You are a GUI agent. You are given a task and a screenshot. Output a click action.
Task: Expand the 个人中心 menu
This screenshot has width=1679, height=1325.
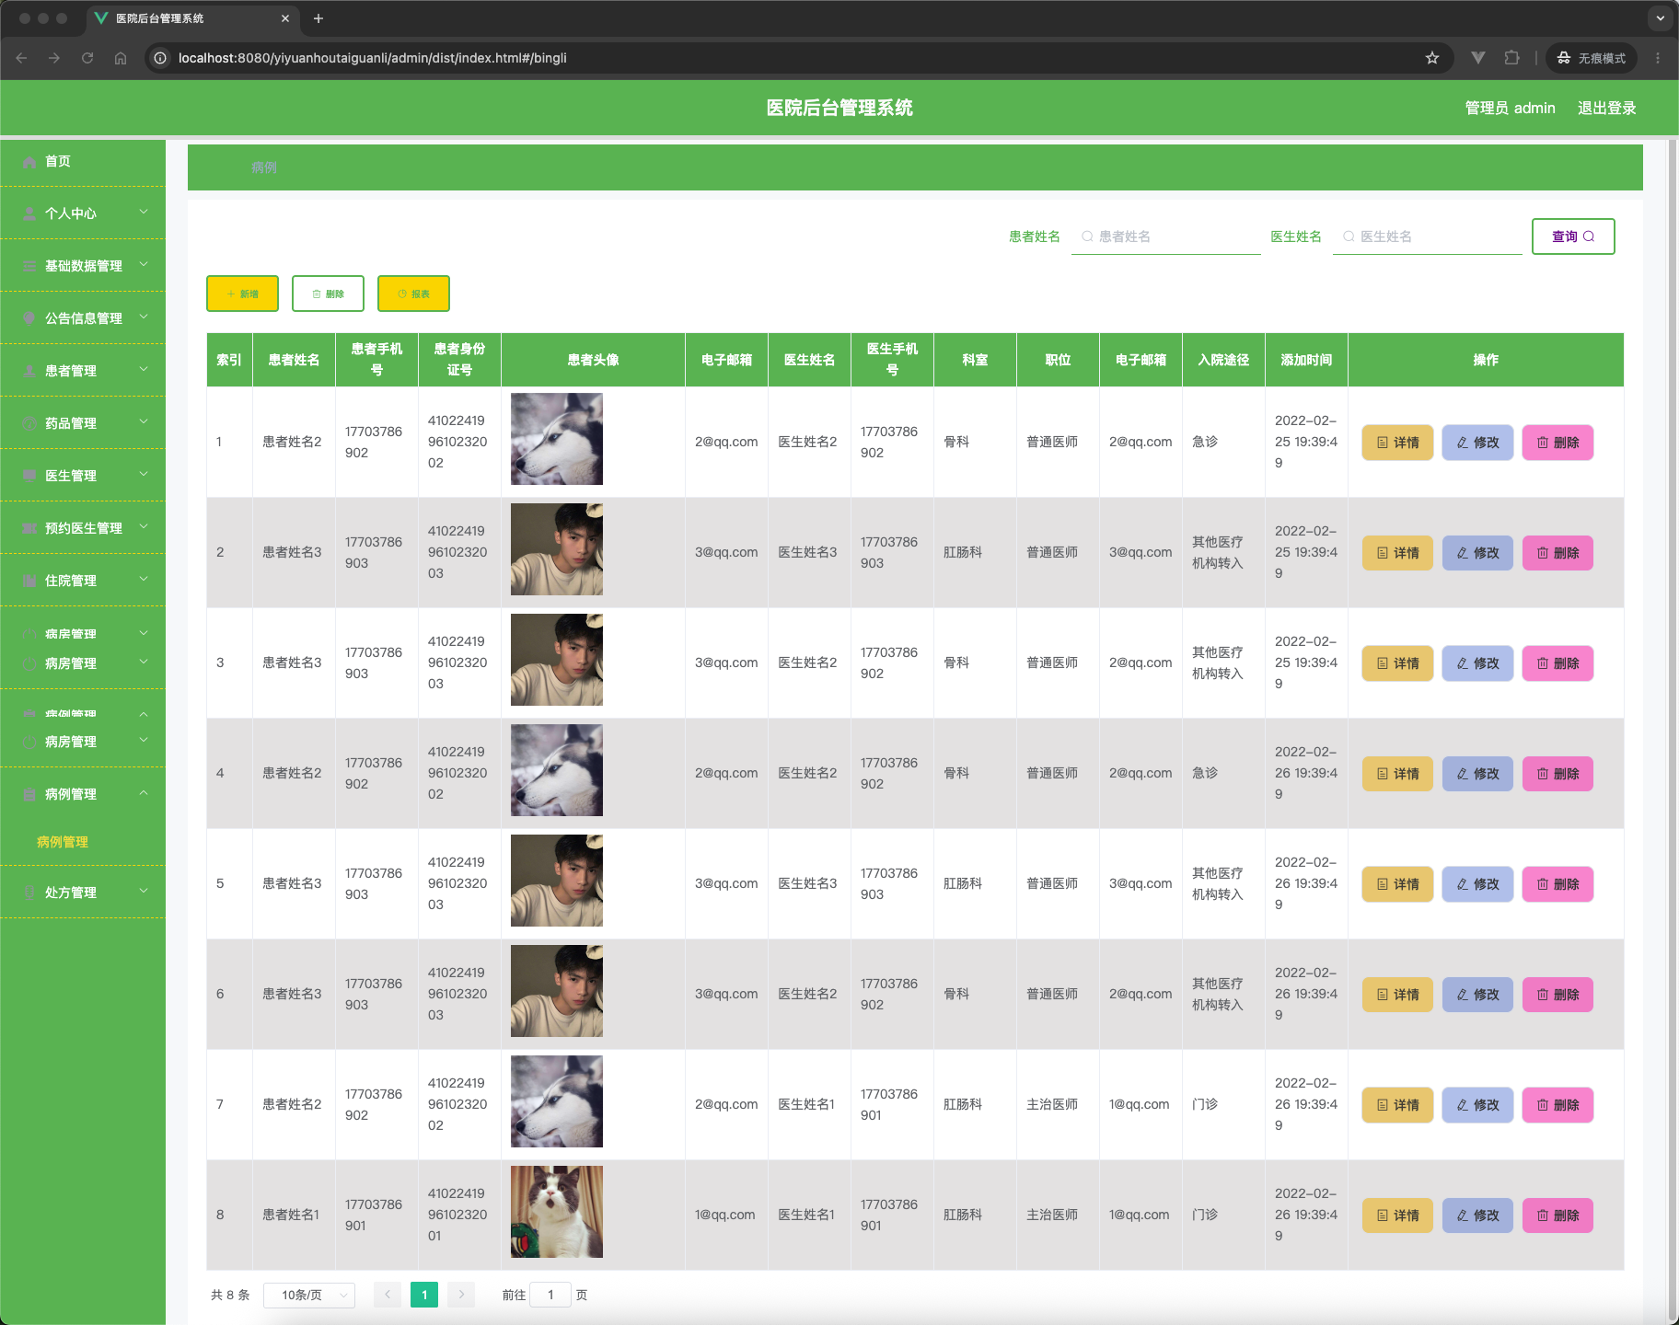click(83, 213)
